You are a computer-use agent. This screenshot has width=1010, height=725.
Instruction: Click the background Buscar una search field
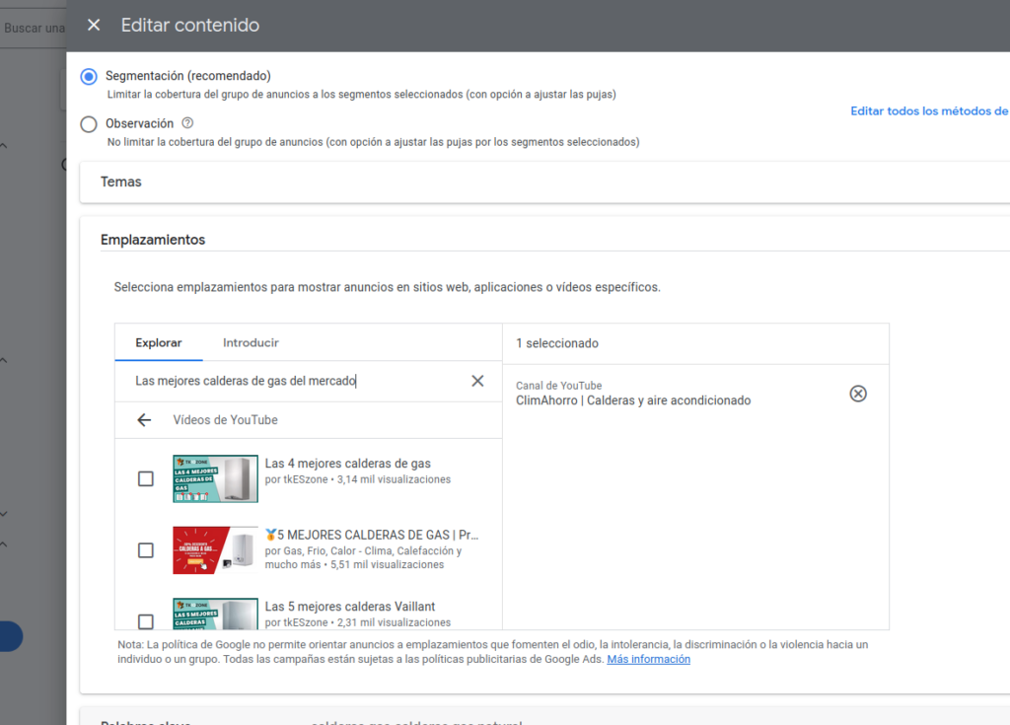(33, 29)
